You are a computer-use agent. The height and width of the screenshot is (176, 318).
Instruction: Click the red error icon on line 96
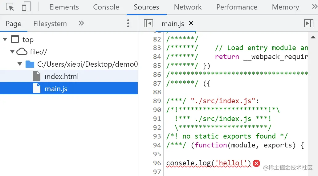[x=256, y=163]
